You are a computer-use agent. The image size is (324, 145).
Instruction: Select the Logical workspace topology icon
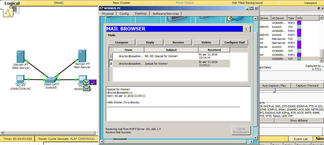pyautogui.click(x=8, y=12)
